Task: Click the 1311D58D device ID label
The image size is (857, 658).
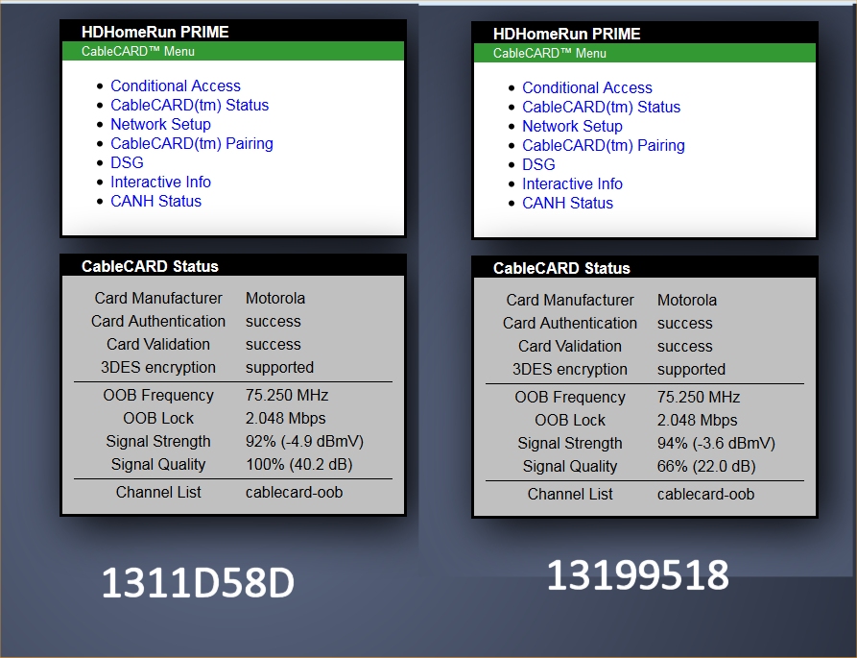Action: coord(197,583)
